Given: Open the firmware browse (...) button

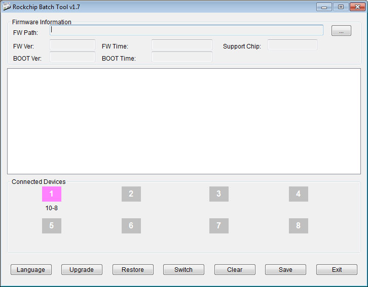Looking at the screenshot, I should click(x=341, y=31).
